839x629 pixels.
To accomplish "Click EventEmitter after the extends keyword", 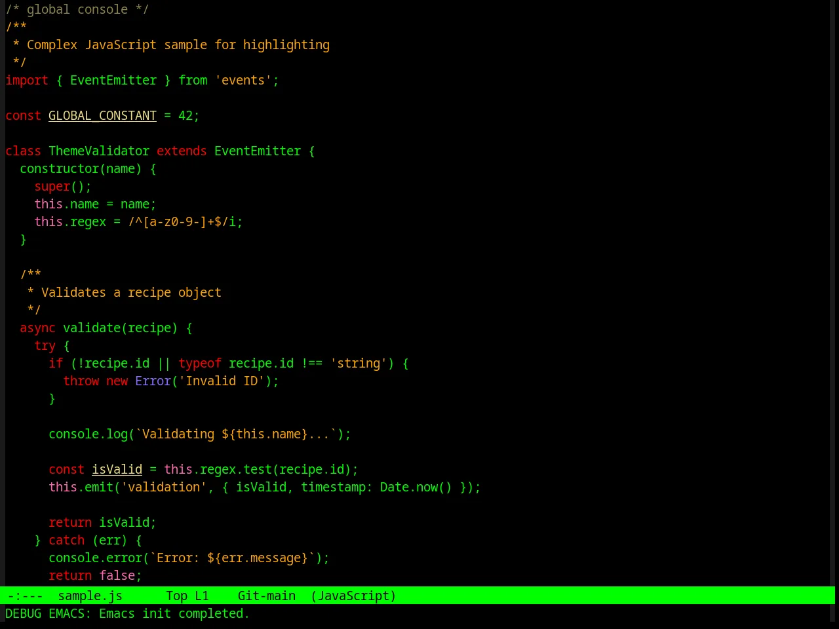I will (x=258, y=151).
